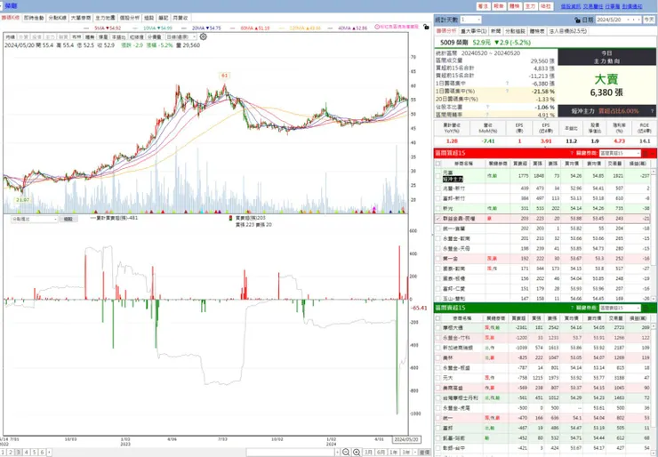
Task: Zoom out the chart with the minus magnifier
Action: (346, 452)
